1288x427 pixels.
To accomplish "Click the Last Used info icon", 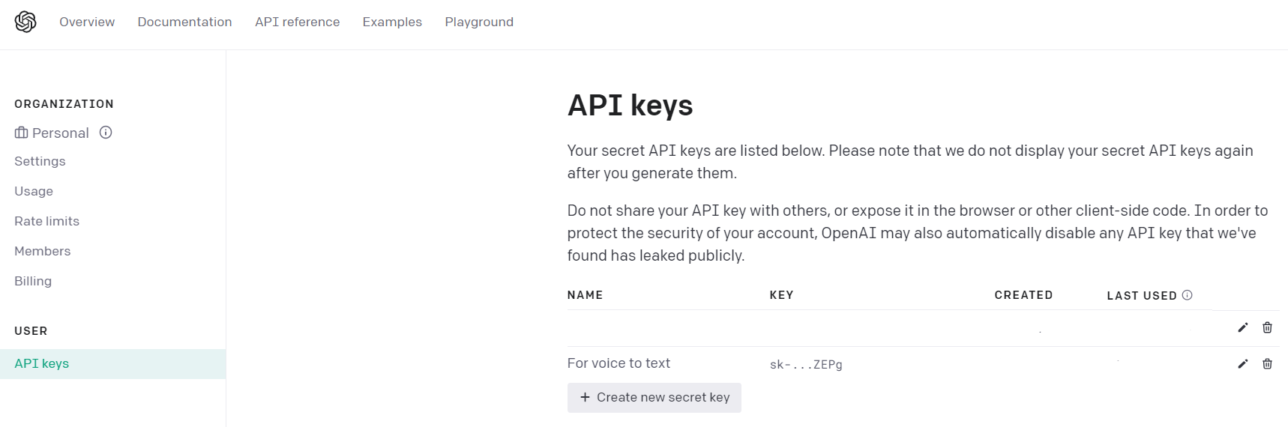I will (x=1187, y=295).
